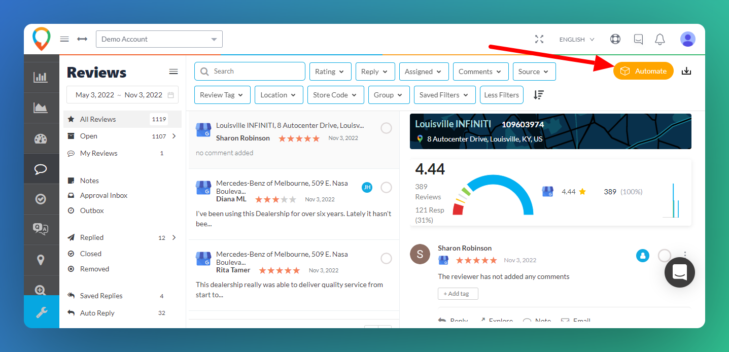
Task: Click the app logo icon
Action: tap(41, 39)
